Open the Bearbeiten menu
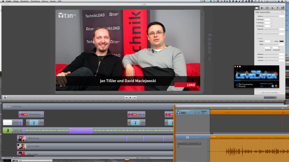 point(25,1)
